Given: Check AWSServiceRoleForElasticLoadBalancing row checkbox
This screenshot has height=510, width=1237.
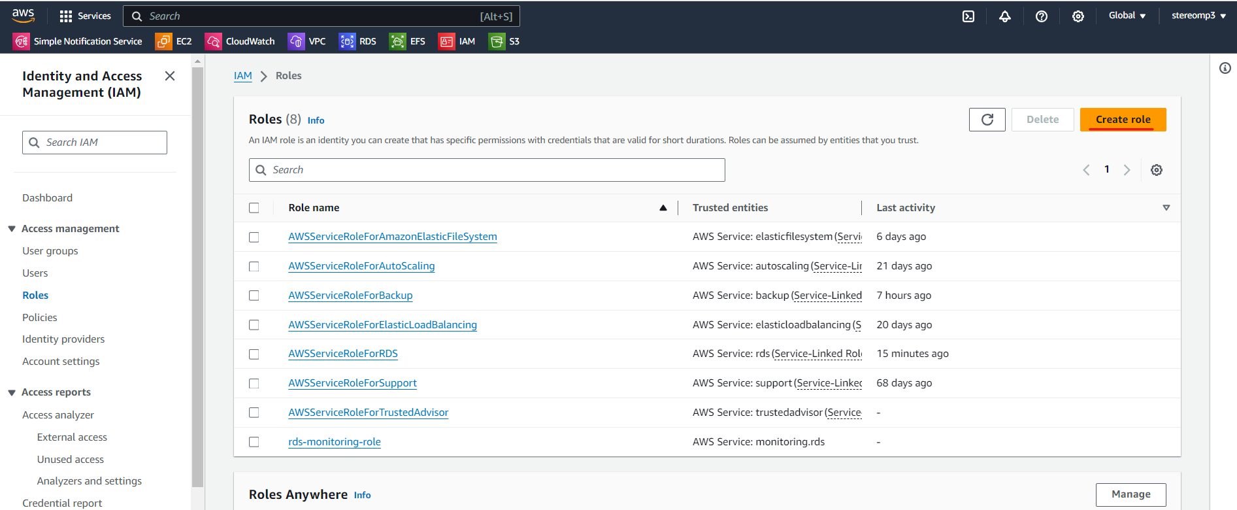Looking at the screenshot, I should coord(254,325).
